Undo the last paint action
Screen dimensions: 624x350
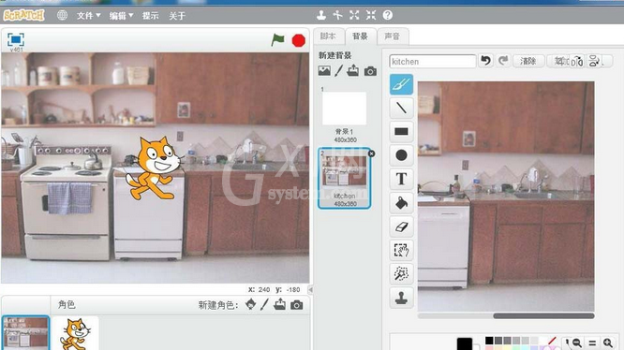486,61
